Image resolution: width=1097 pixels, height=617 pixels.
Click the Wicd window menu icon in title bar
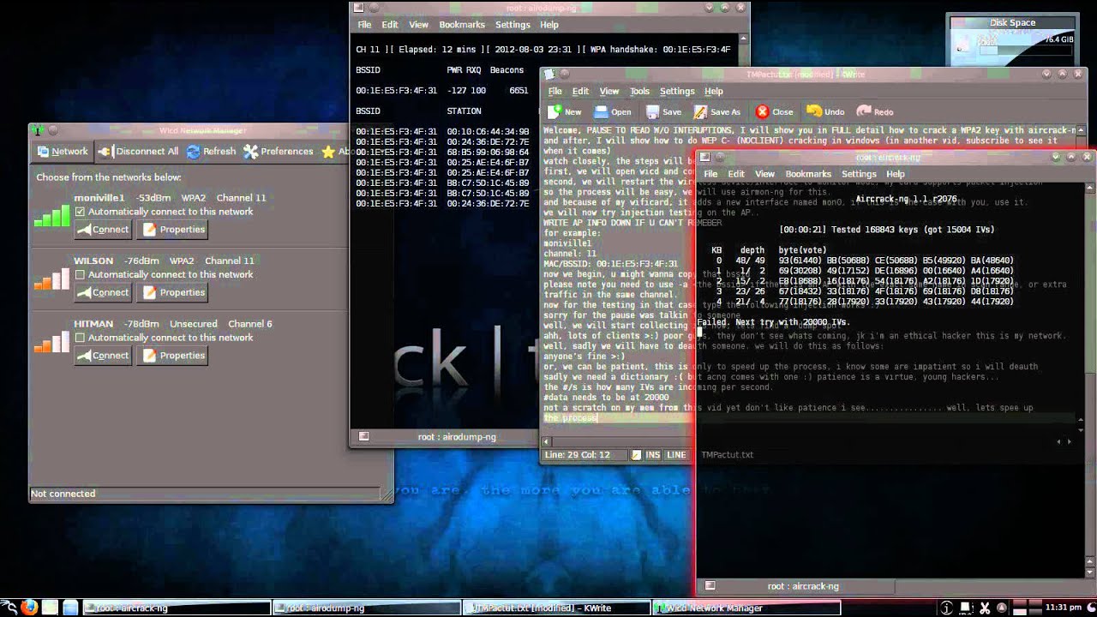(37, 130)
